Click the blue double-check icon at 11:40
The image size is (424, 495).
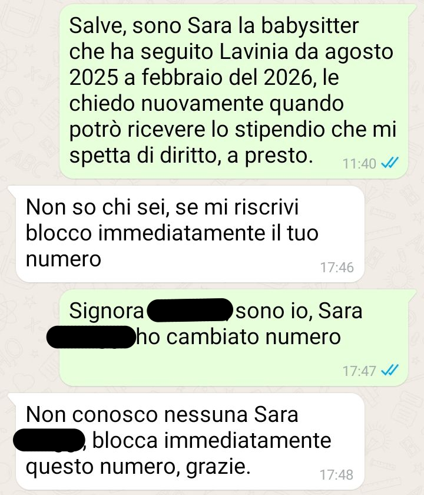click(390, 163)
